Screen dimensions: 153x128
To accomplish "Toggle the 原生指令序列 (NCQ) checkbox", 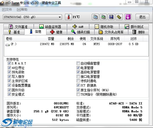I will tap(78, 90).
